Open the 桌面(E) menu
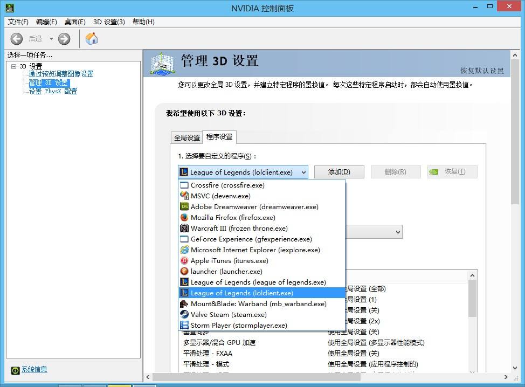The height and width of the screenshot is (387, 525). (75, 22)
